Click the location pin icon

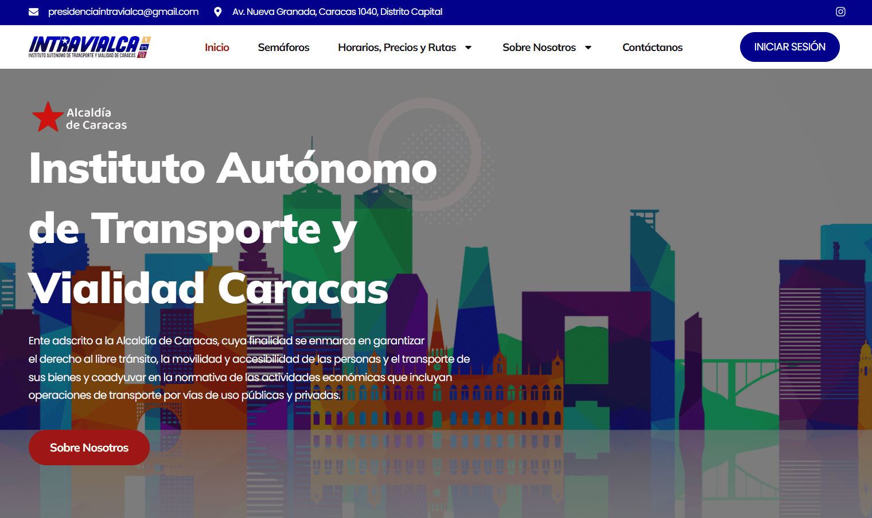point(217,11)
